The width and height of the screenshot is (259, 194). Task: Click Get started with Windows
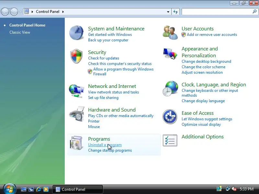coord(110,35)
